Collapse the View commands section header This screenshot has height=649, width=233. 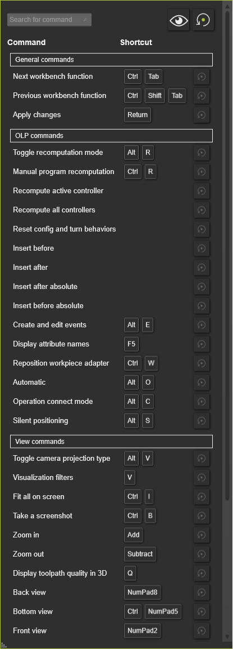(111, 442)
